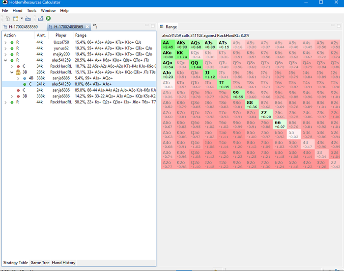Click the Amt. column header
Image resolution: width=344 pixels, height=271 pixels.
point(41,35)
